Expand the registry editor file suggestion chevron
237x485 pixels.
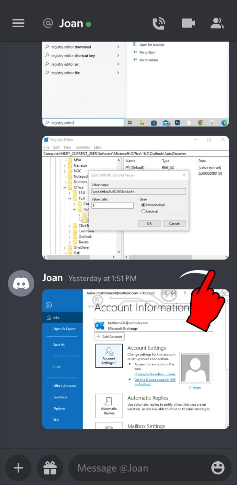coord(118,73)
